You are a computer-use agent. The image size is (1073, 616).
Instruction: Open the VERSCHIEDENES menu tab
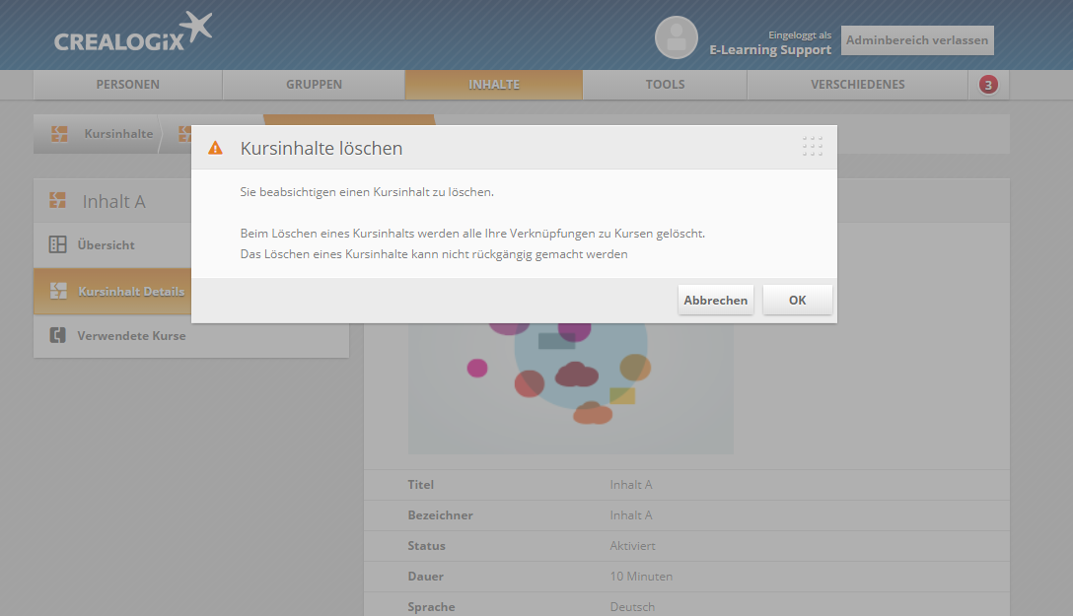pos(857,85)
